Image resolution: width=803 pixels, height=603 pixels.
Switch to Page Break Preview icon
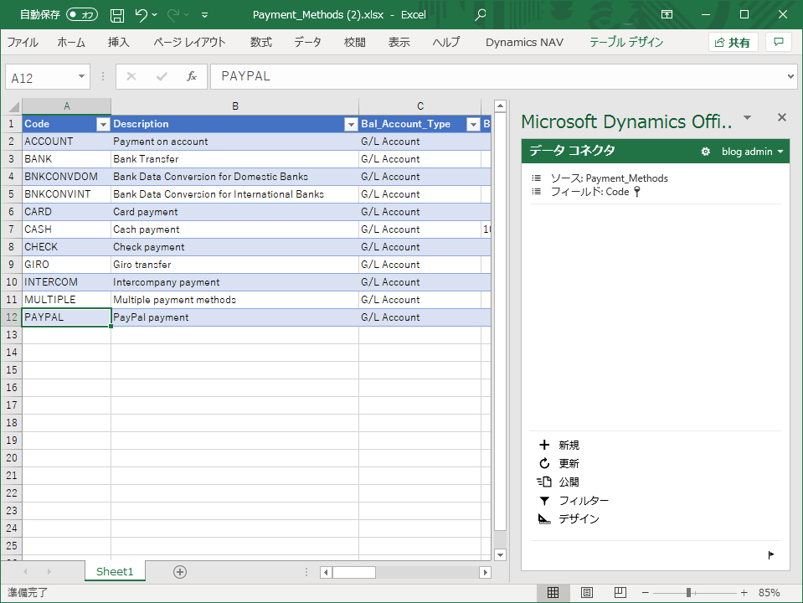pyautogui.click(x=620, y=593)
